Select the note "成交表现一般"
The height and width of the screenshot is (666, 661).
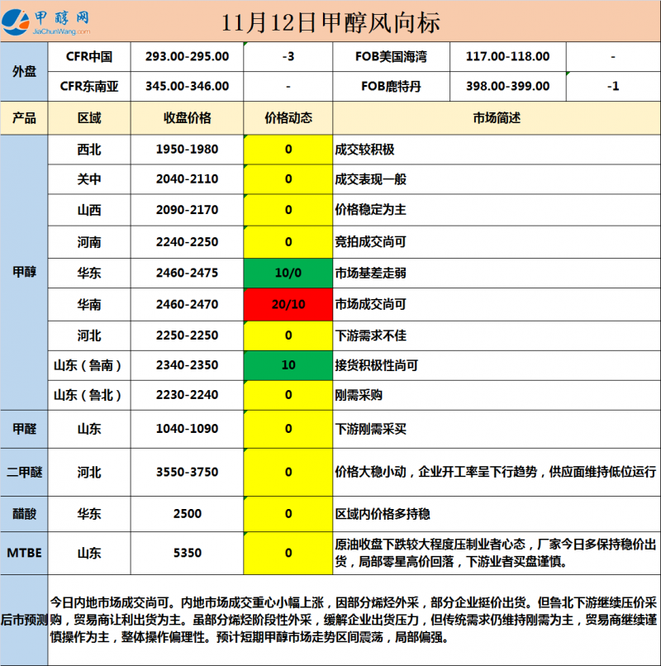370,179
